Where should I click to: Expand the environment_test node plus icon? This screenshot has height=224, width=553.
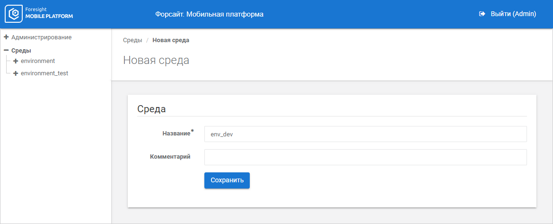(16, 73)
